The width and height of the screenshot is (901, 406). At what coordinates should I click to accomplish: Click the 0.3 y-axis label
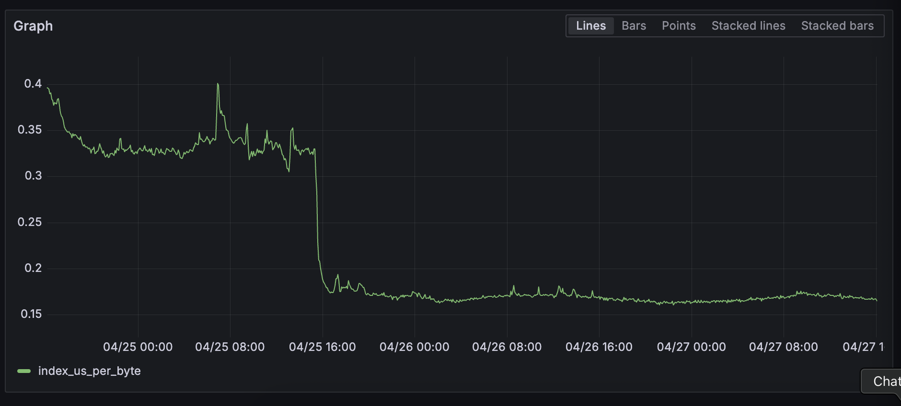coord(33,176)
